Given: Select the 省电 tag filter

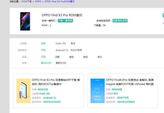Looking at the screenshot, I should coord(71,57).
